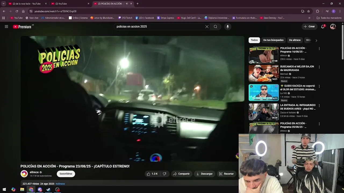Close the 'de la rose baile' tab
The width and height of the screenshot is (344, 193).
point(46,4)
